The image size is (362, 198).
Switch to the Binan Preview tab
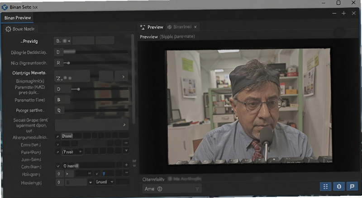coord(18,18)
